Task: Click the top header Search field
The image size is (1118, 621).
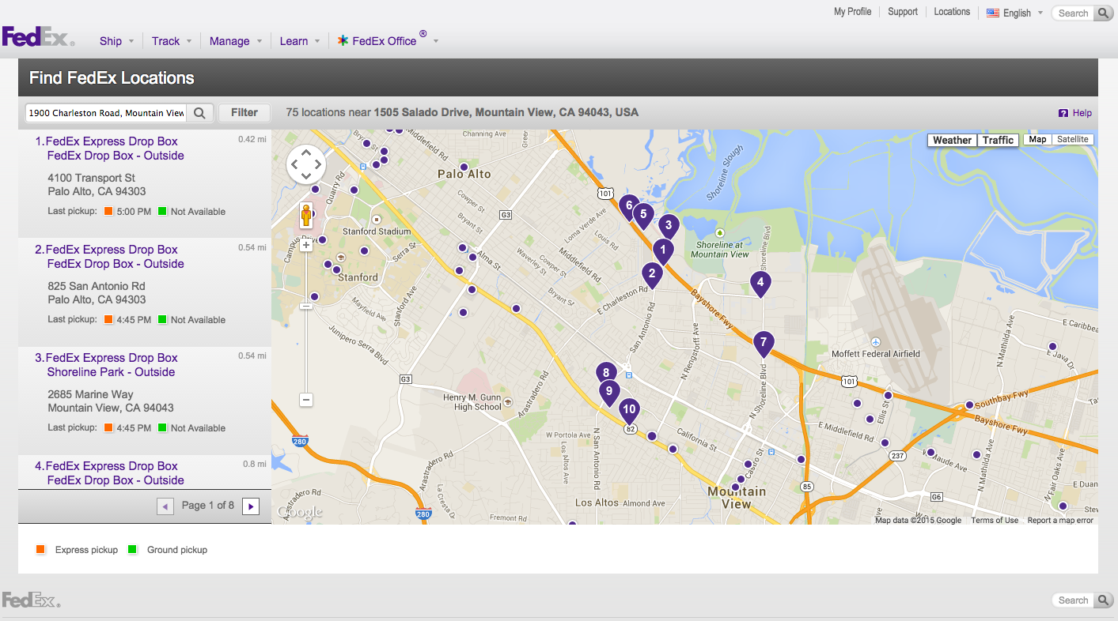Action: pos(1073,13)
